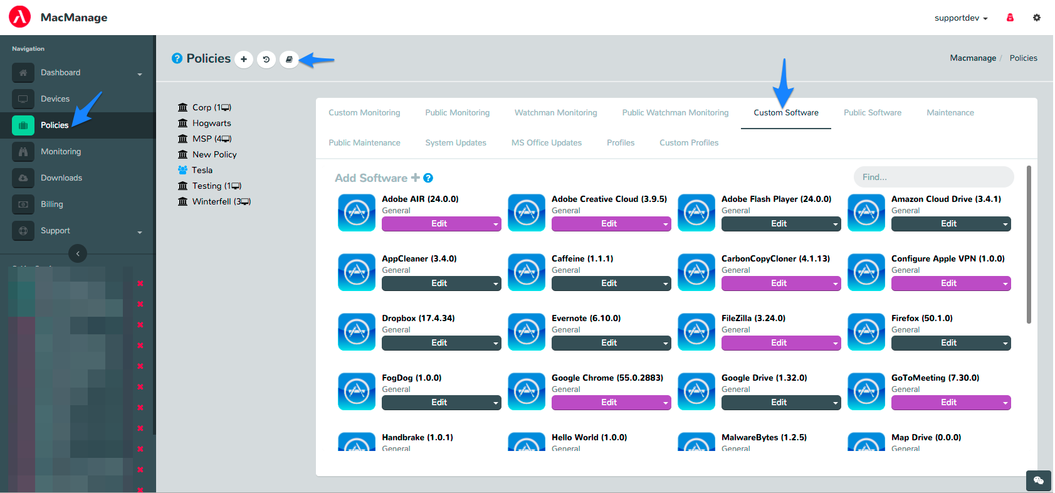
Task: Open the chat widget icon
Action: pos(1039,480)
